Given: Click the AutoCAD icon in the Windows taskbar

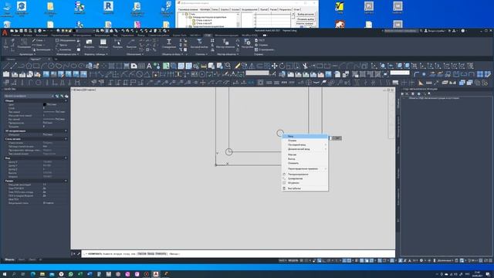Looking at the screenshot, I should pos(156,274).
